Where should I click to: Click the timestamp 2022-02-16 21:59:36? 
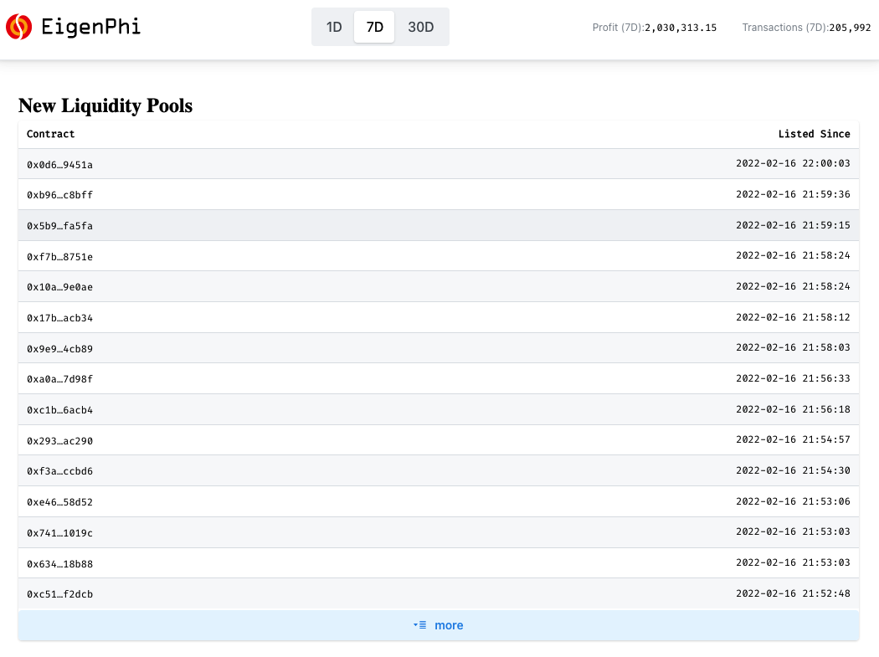click(x=794, y=194)
